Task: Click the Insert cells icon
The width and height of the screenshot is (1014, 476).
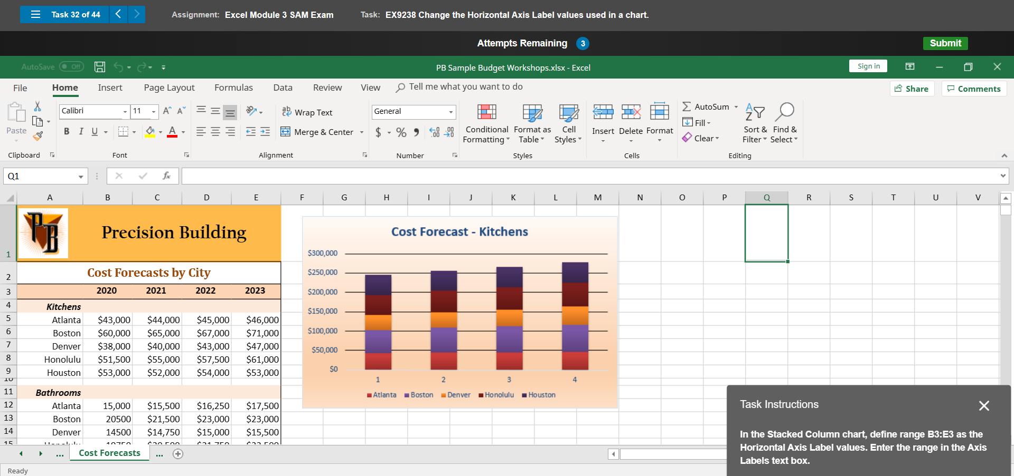Action: (x=603, y=112)
